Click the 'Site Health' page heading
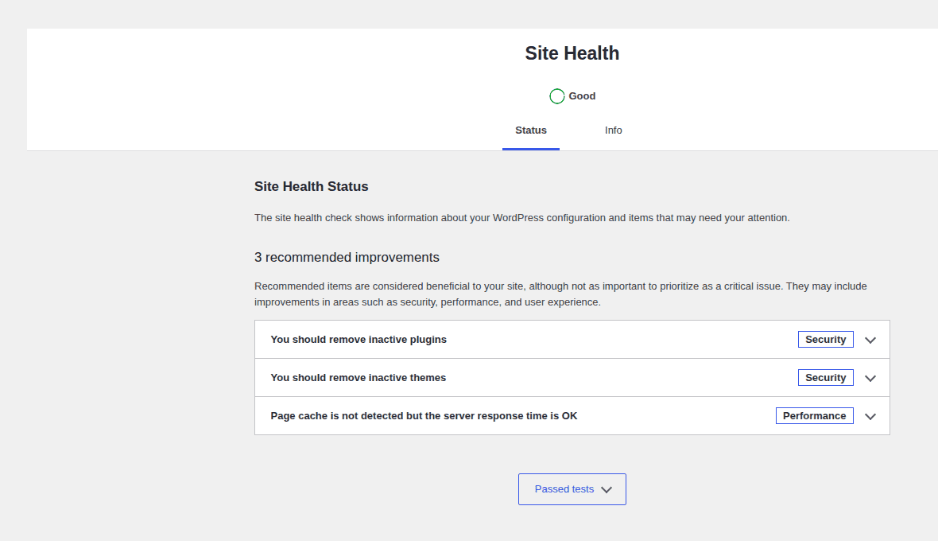 (x=572, y=53)
